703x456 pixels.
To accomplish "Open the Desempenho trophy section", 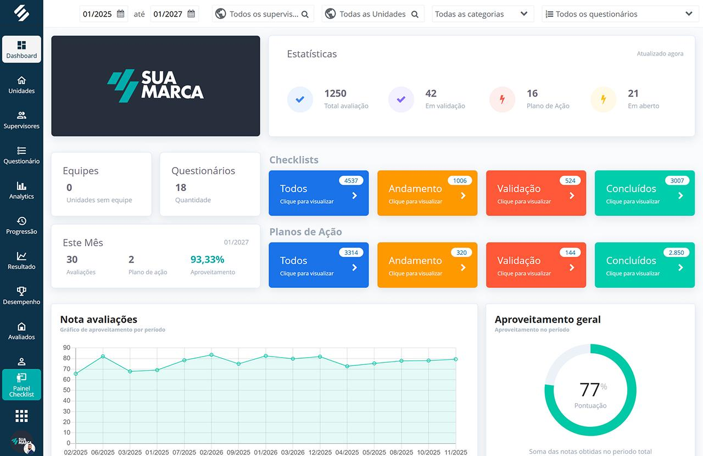I will coord(21,296).
